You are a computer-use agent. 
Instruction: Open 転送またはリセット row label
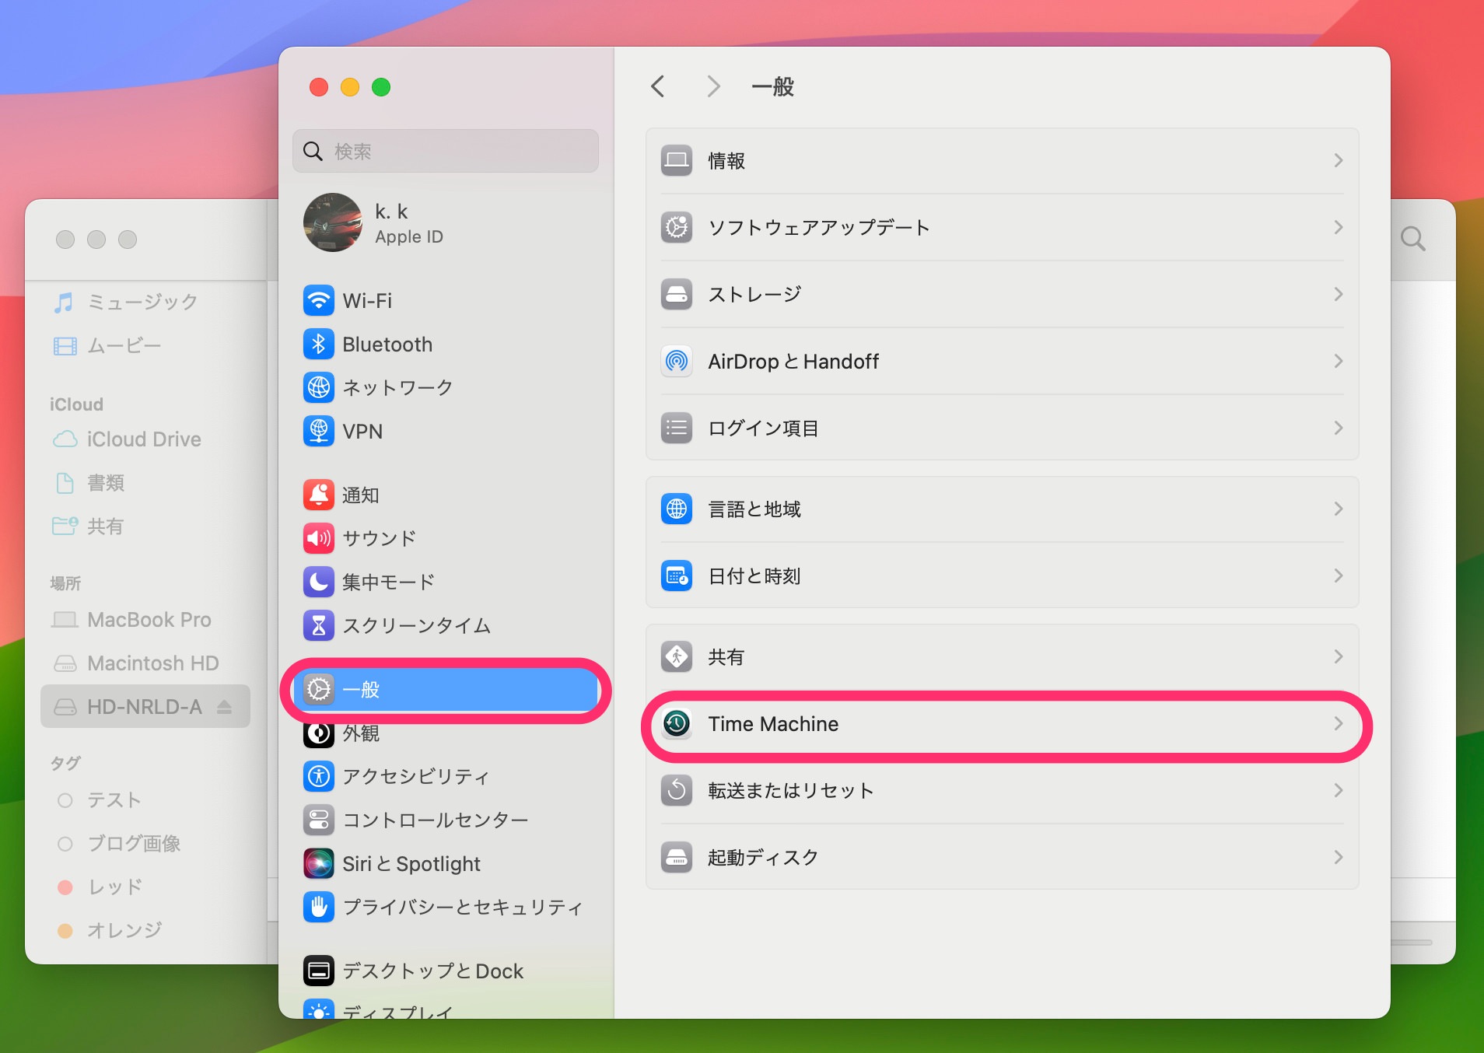point(790,790)
